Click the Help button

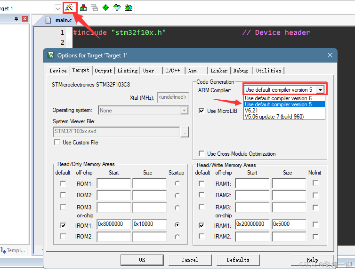click(x=312, y=260)
